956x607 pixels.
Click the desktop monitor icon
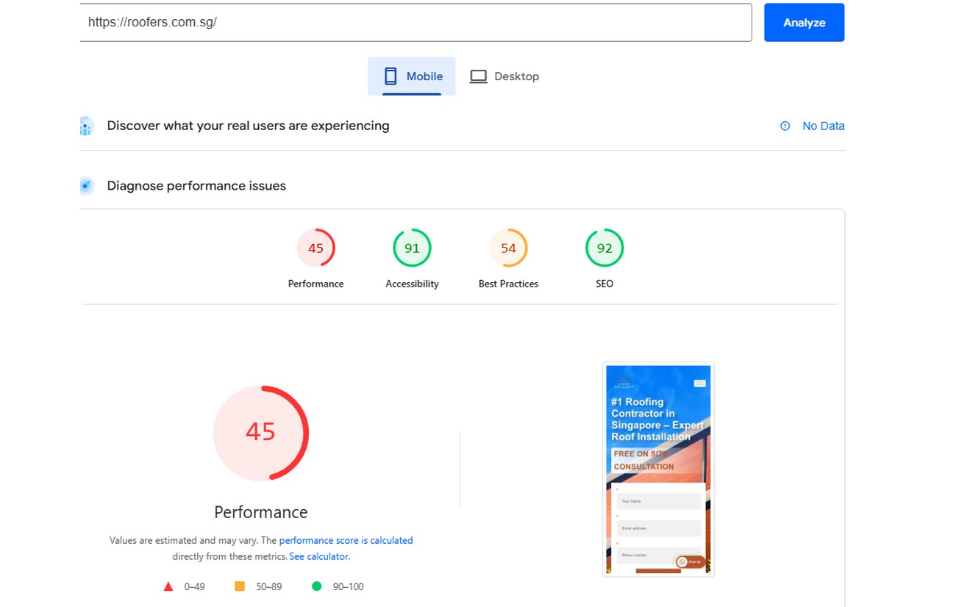(x=479, y=76)
